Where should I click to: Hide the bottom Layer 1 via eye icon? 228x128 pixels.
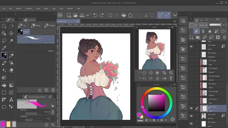tap(191, 124)
